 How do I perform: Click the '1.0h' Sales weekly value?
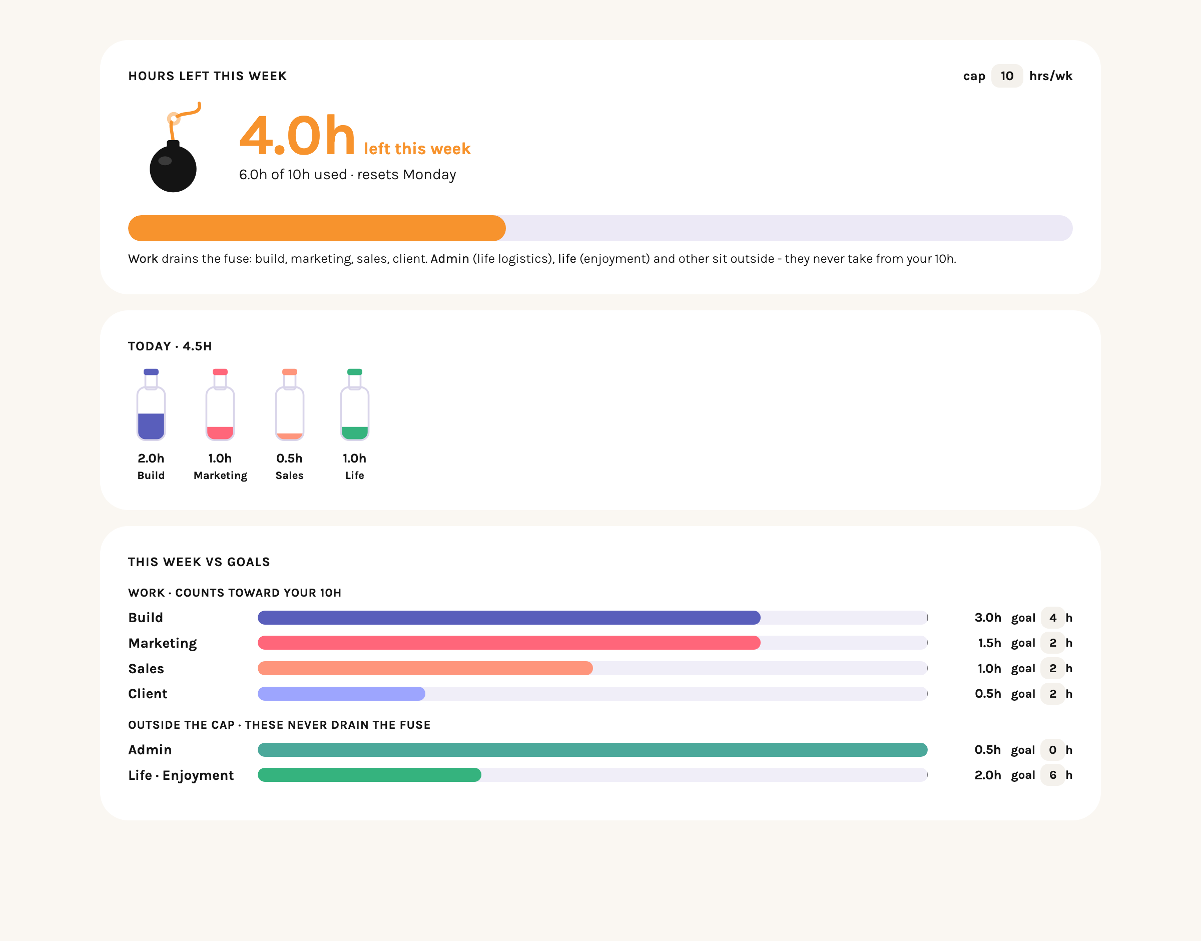coord(989,668)
